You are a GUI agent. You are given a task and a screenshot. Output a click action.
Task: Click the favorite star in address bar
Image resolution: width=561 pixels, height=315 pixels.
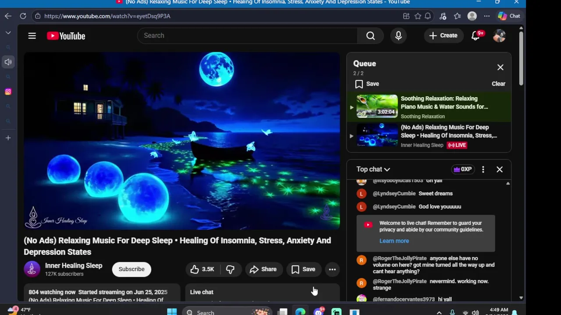pos(418,16)
